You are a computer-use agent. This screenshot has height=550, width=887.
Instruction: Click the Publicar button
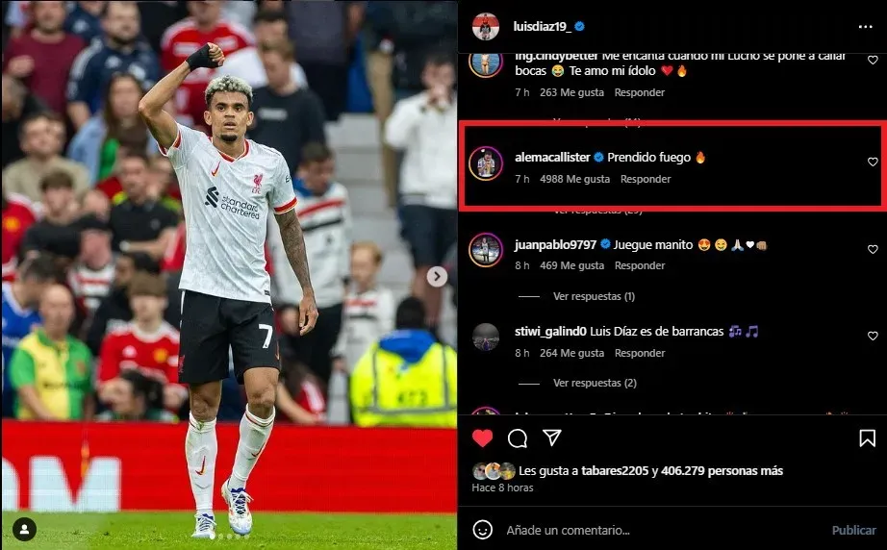point(853,530)
